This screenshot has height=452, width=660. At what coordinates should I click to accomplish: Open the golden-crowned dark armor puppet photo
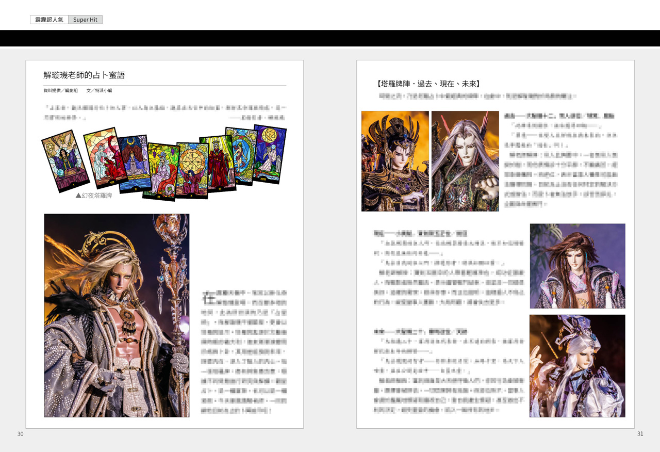tap(395, 161)
